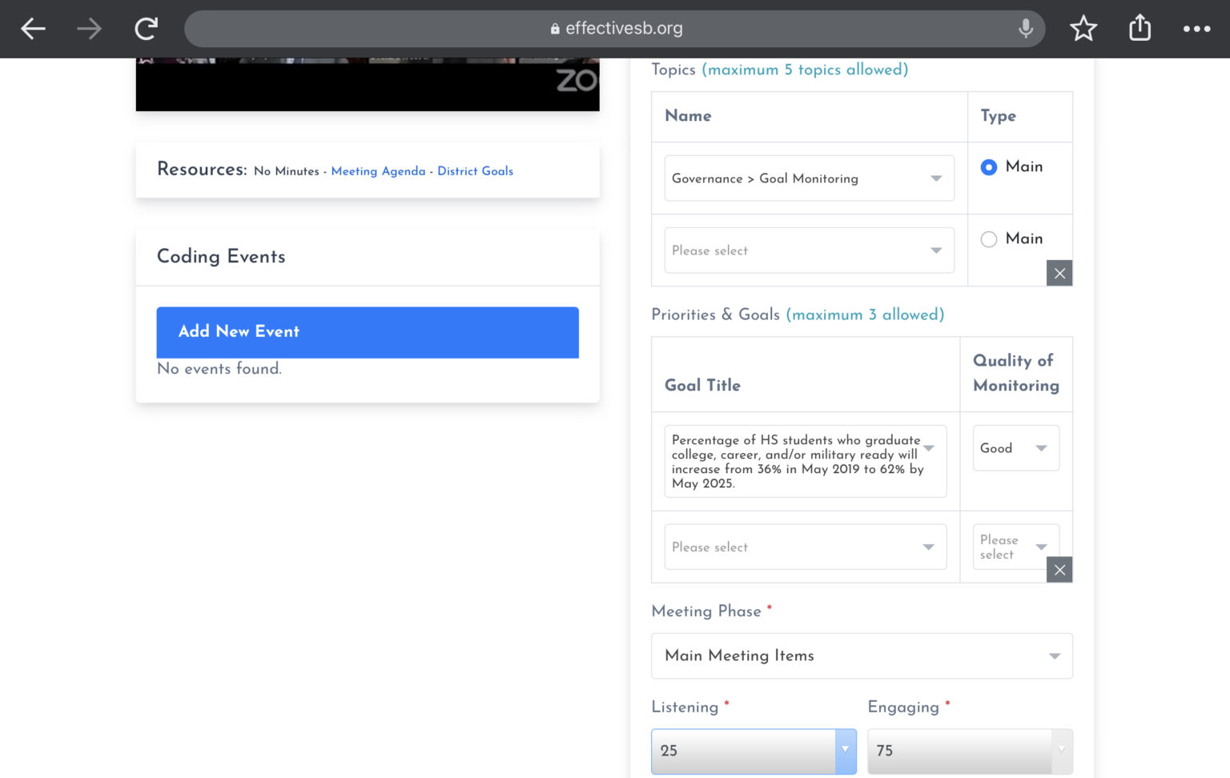The image size is (1230, 778).
Task: Open the Meeting Agenda link
Action: (x=378, y=171)
